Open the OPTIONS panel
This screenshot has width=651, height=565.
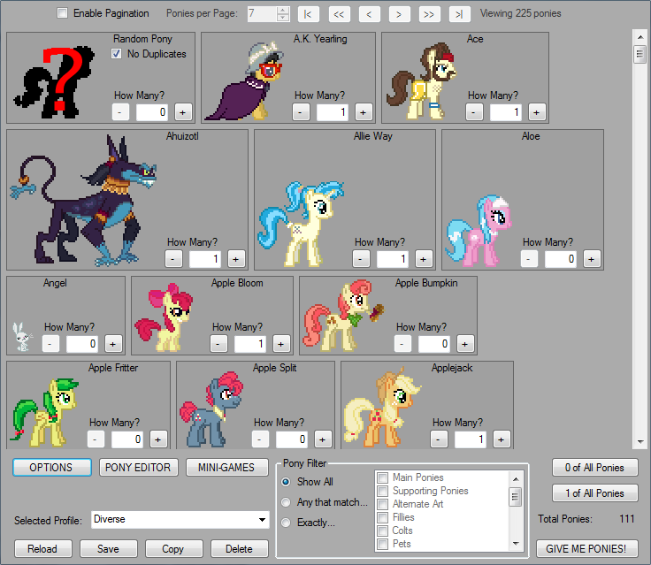pos(52,468)
